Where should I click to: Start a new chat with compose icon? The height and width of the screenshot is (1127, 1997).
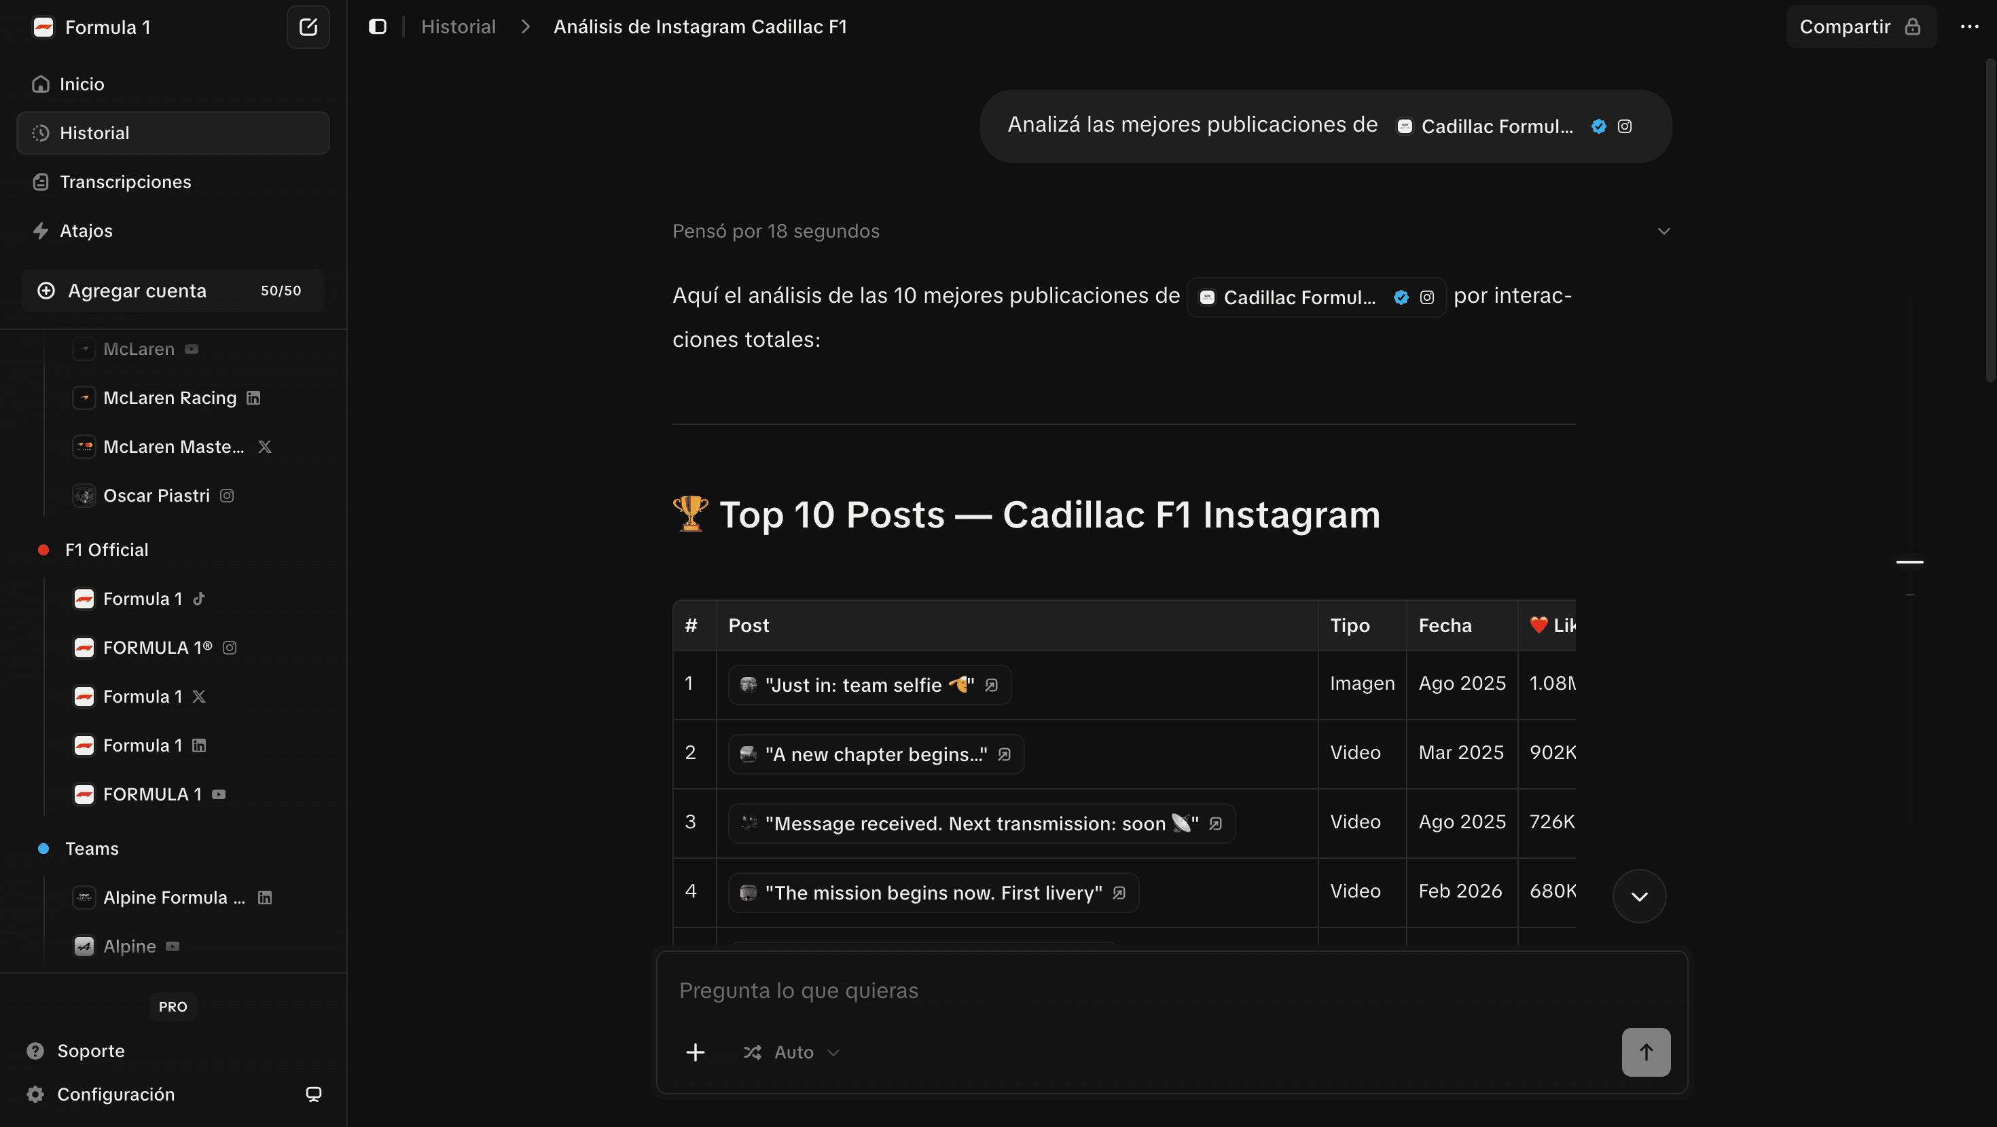(x=308, y=27)
